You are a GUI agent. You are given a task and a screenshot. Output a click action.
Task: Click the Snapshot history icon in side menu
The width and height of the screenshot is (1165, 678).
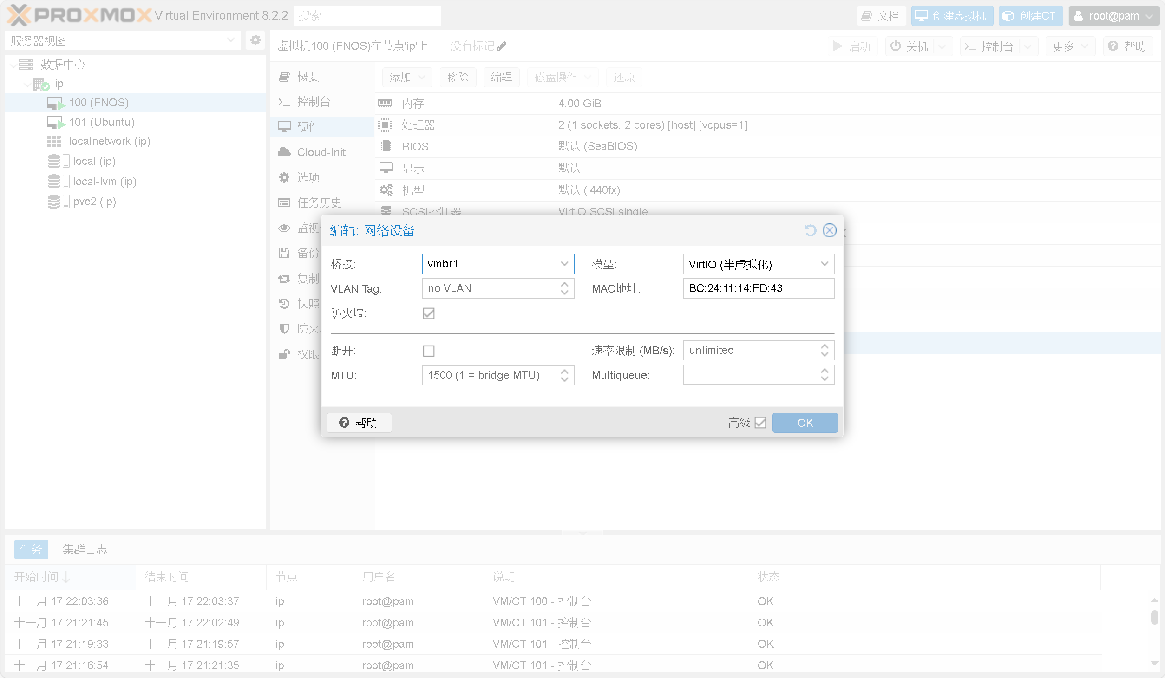[284, 304]
